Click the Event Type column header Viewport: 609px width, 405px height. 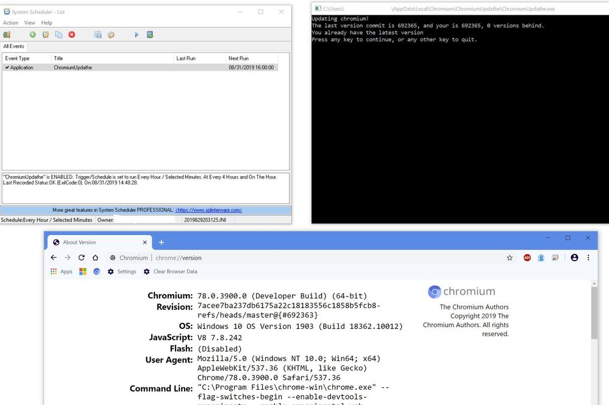point(27,58)
